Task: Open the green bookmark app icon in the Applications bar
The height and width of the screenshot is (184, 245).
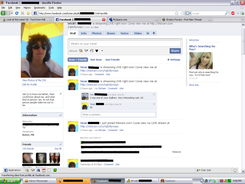Action: click(x=55, y=170)
